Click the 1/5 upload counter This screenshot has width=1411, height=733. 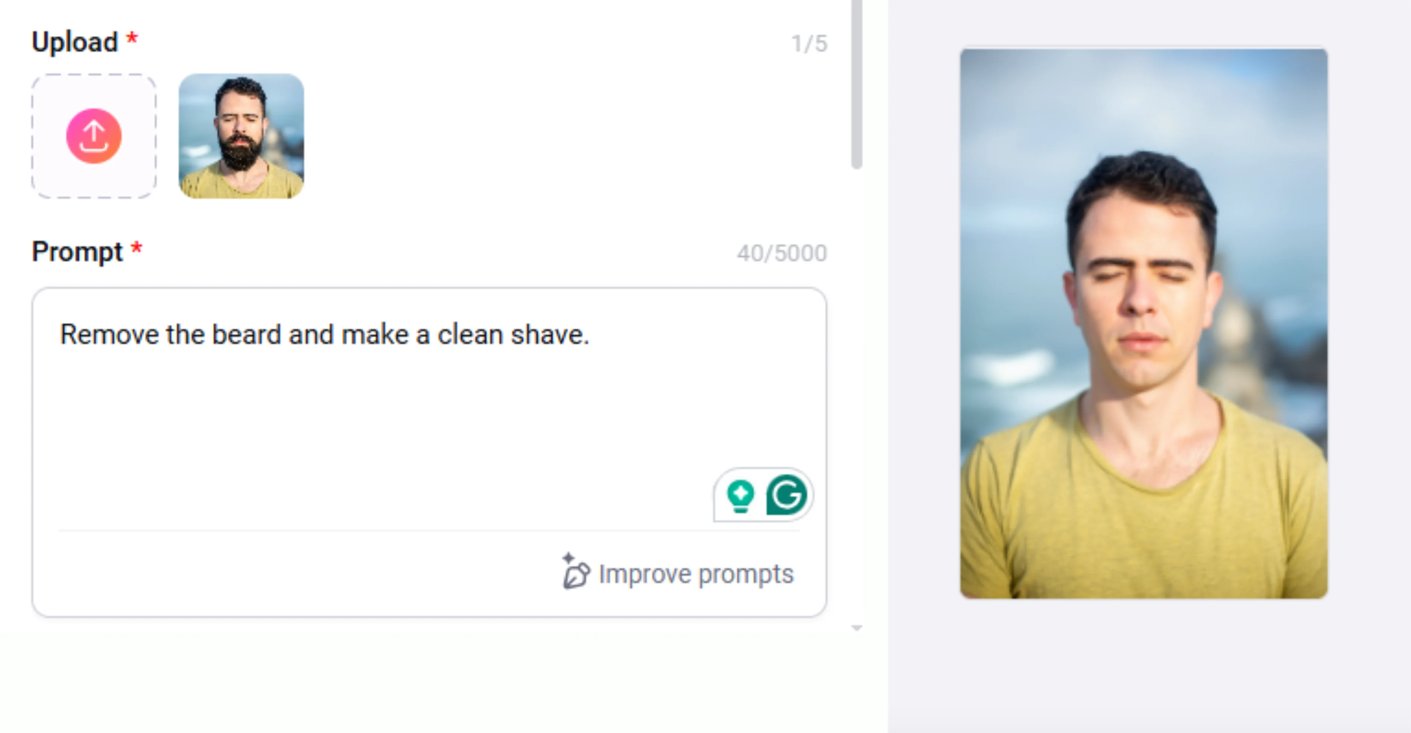click(809, 44)
